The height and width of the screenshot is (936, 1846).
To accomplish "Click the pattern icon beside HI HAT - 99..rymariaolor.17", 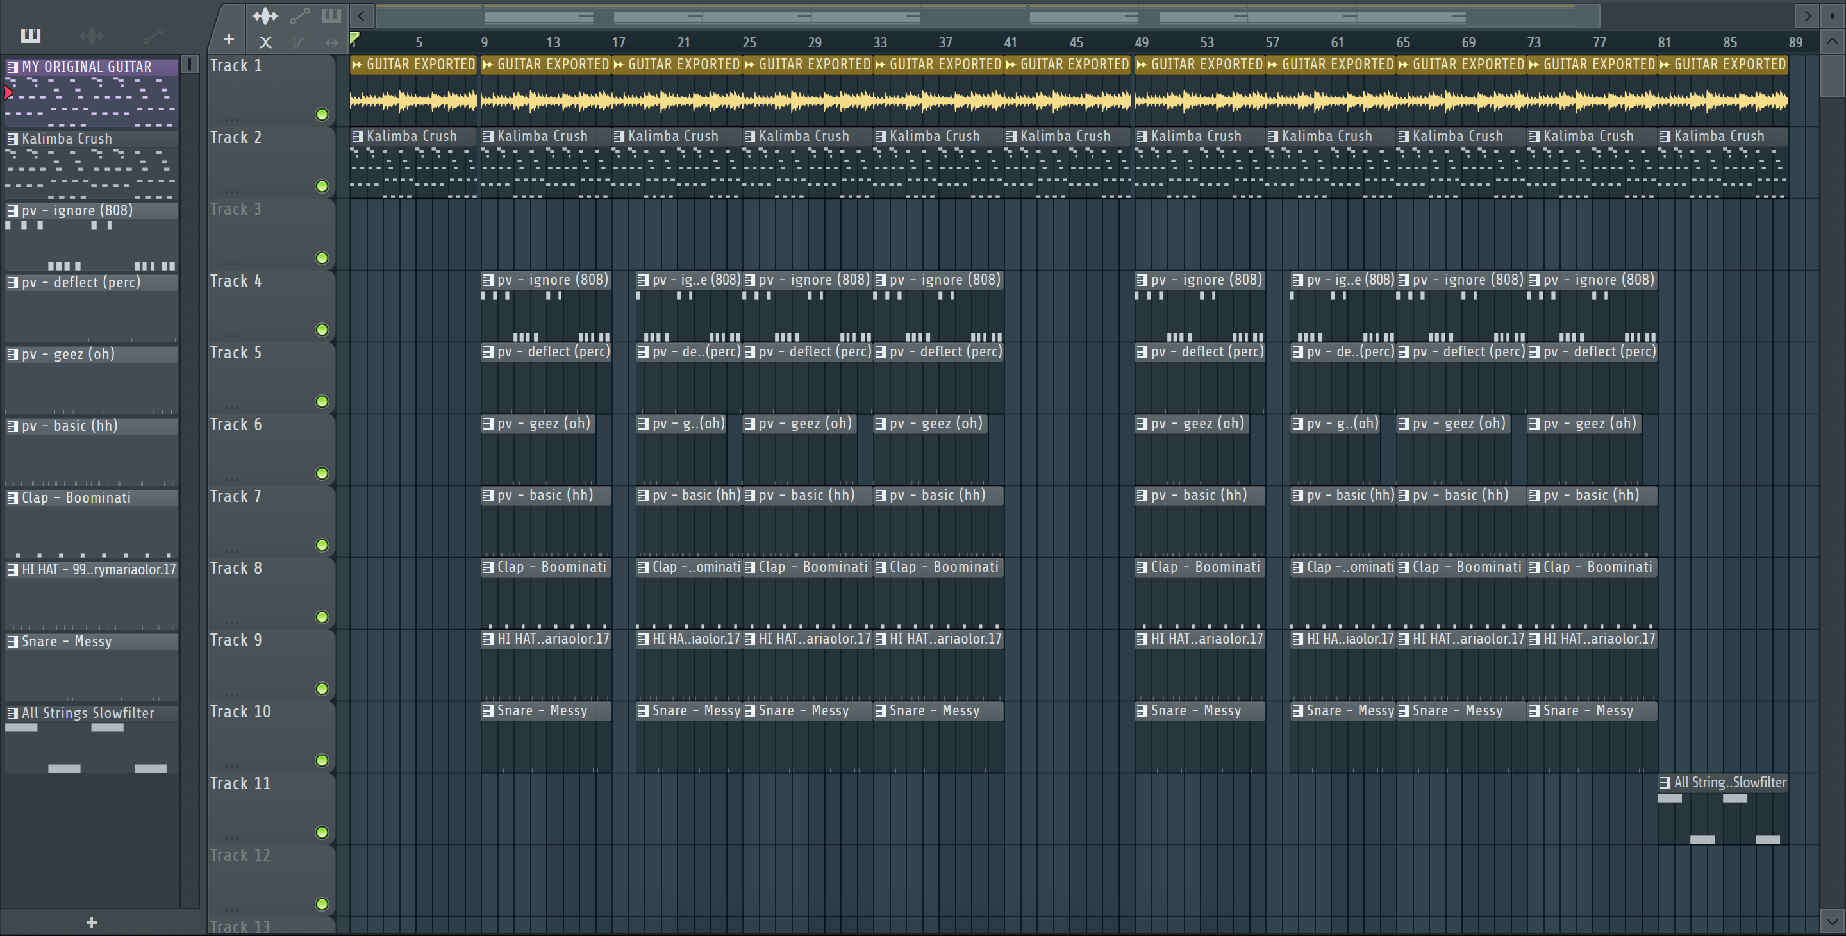I will 12,569.
